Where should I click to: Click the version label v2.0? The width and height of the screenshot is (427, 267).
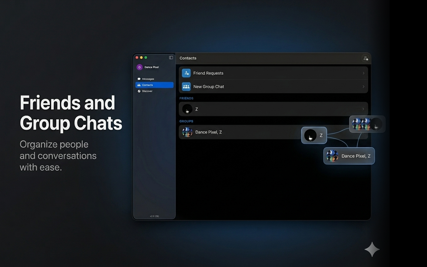154,216
